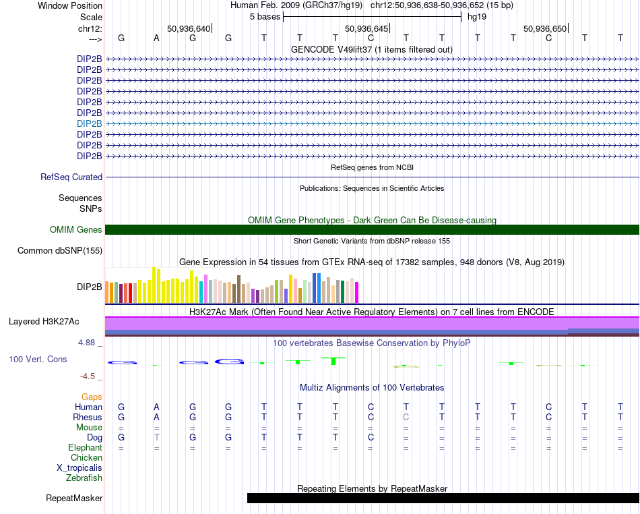This screenshot has width=640, height=514.
Task: Click the dark green OMIM Genes bar
Action: 372,229
